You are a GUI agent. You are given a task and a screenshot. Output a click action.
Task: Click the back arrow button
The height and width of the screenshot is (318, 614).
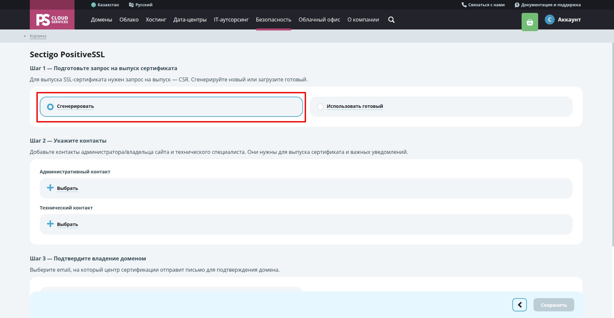(x=520, y=305)
